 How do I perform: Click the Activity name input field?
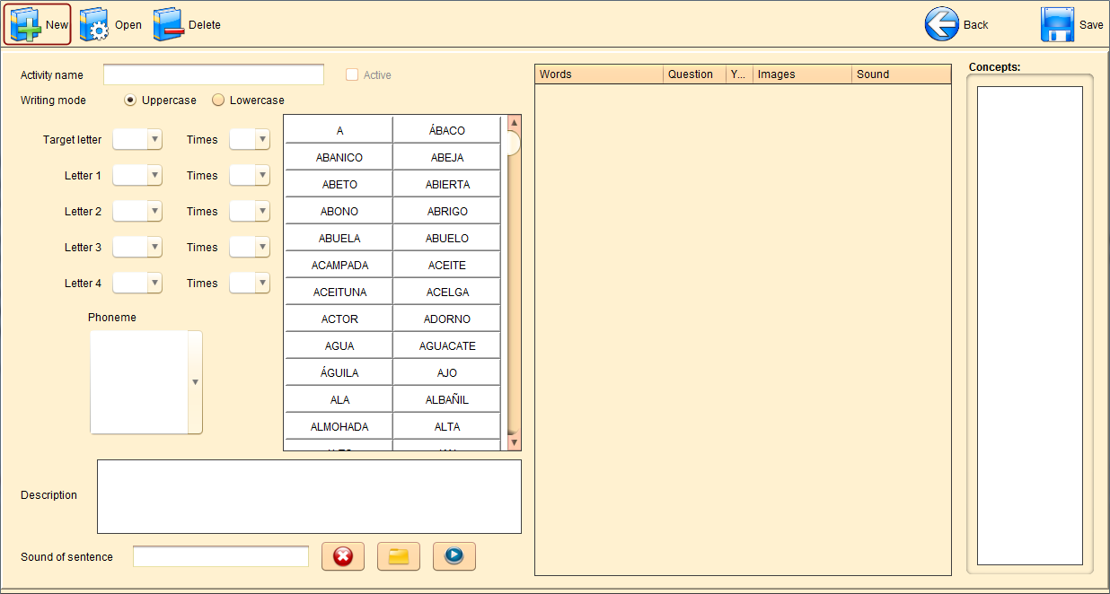pyautogui.click(x=214, y=74)
